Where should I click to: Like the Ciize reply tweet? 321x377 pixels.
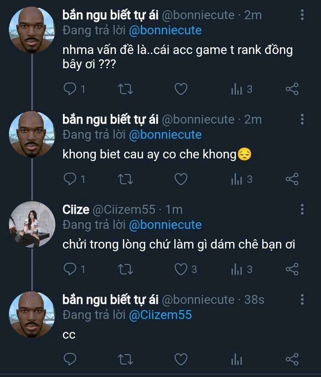pos(181,269)
